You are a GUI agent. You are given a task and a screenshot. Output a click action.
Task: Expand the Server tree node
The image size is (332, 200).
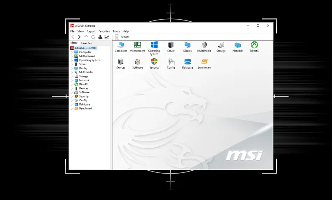(72, 64)
